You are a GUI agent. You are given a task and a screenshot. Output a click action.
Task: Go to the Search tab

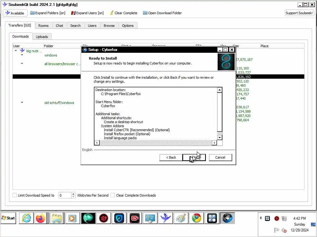(x=76, y=26)
